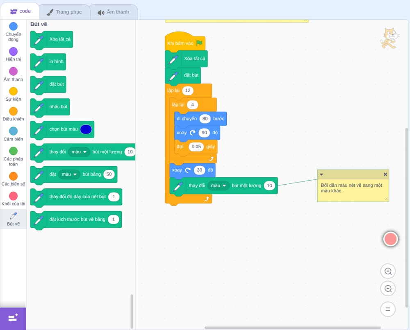Open the Hiển thị block category

13,54
